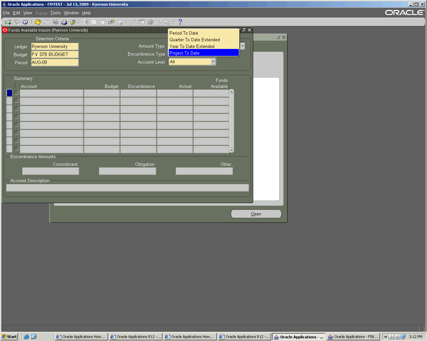Open the Navigator compass icon
This screenshot has height=341, width=427.
tap(25, 22)
